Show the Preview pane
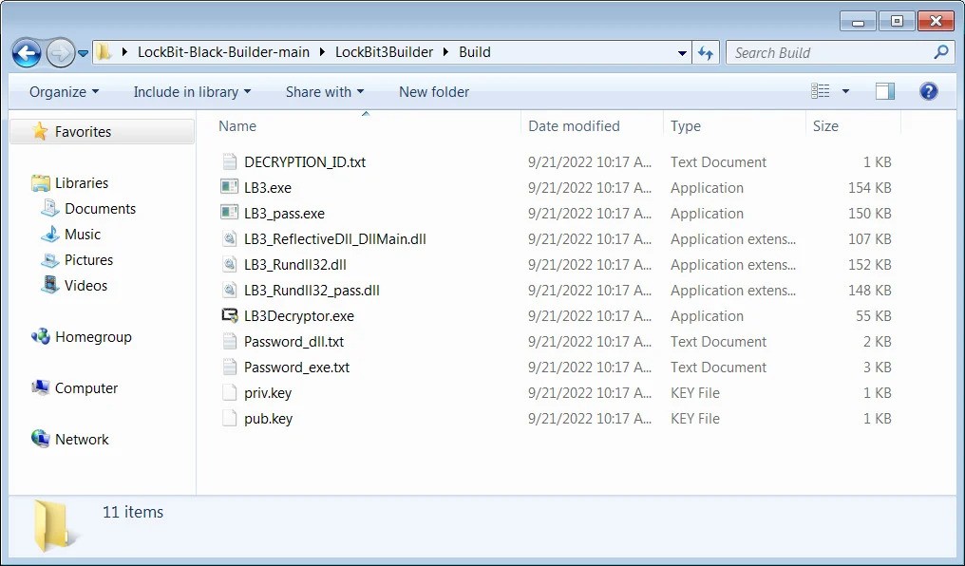 [x=884, y=90]
